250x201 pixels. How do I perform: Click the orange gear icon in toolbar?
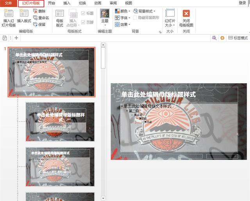click(x=222, y=38)
